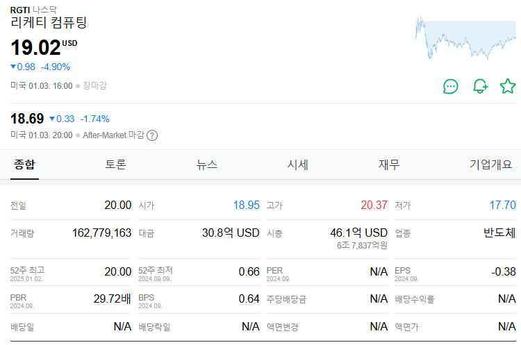Go to the 시세 tab

(298, 165)
